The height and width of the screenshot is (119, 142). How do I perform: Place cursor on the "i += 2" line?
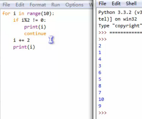pyautogui.click(x=21, y=40)
